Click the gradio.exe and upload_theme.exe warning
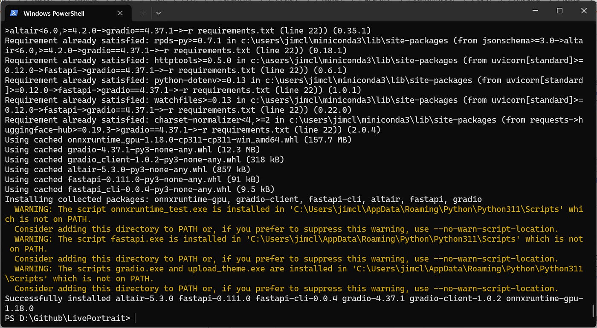The image size is (597, 328). pyautogui.click(x=294, y=274)
